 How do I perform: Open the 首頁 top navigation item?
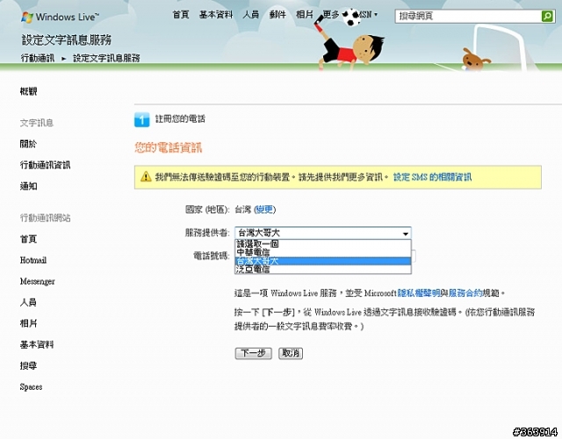(x=180, y=15)
